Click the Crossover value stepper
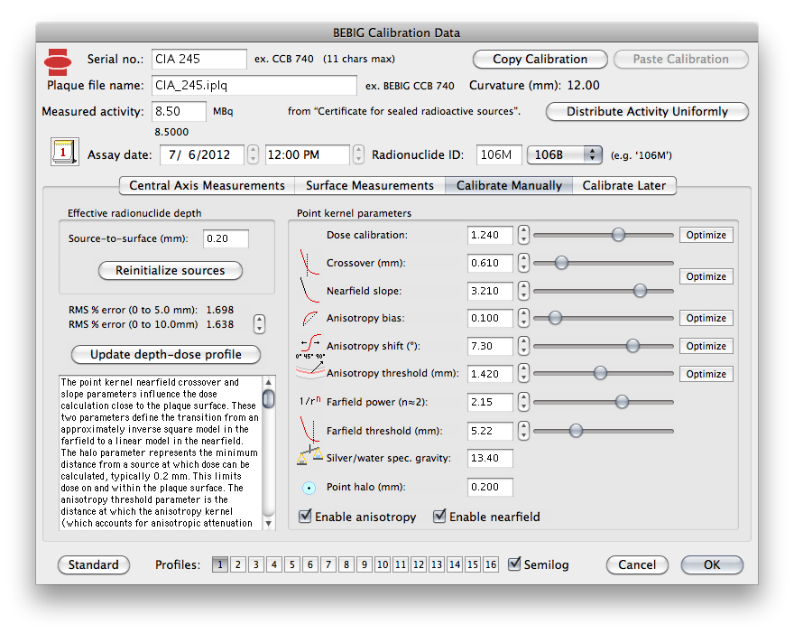794x634 pixels. click(523, 263)
